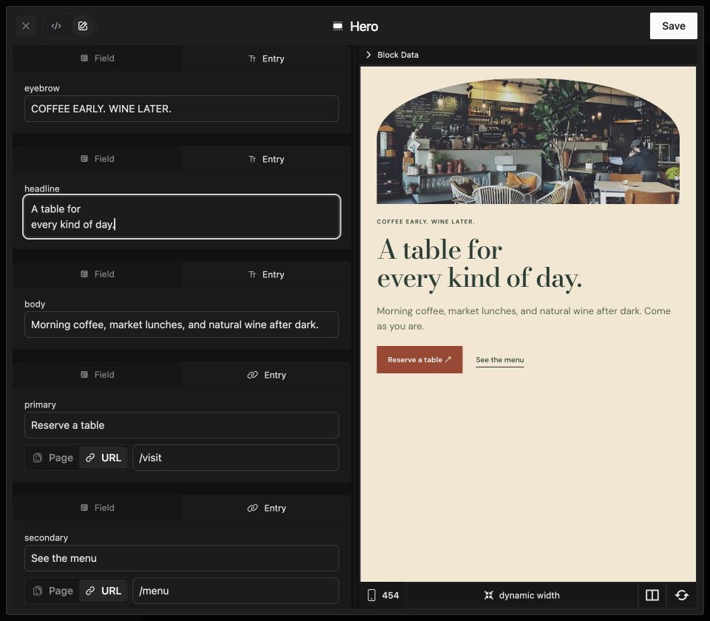Click the 'secondary' field label
710x621 pixels.
(x=46, y=537)
